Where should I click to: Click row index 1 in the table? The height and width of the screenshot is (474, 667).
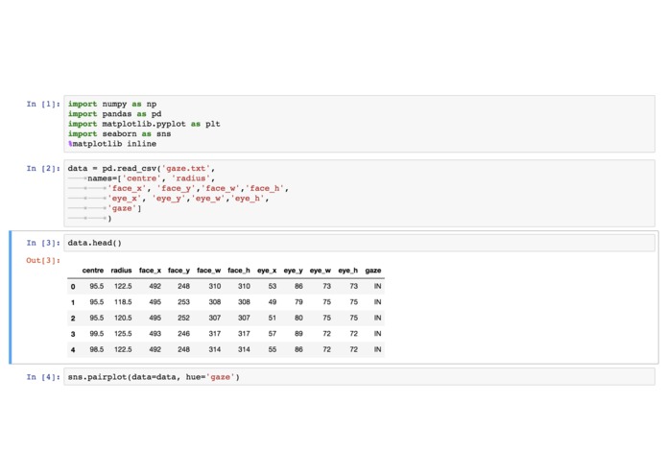coord(73,302)
